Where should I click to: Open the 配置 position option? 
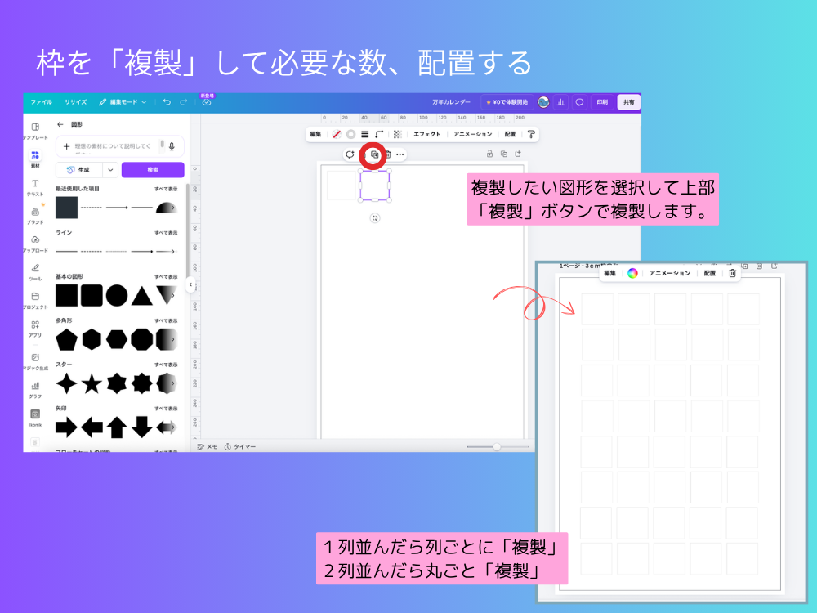tap(510, 135)
